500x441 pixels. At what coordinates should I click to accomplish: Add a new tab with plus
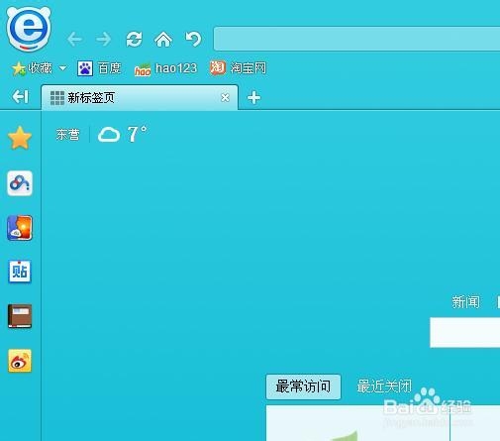pos(253,98)
